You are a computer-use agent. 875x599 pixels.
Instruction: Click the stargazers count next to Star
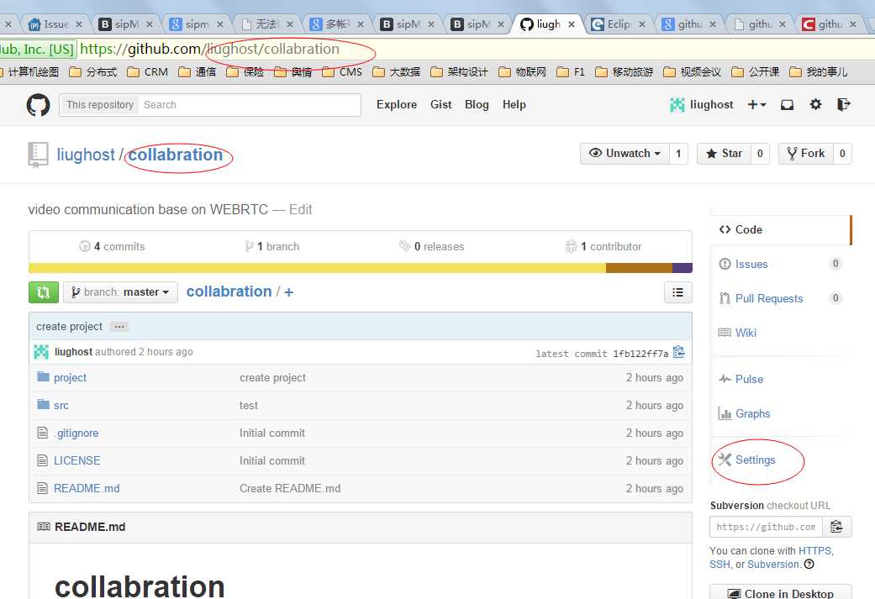coord(760,154)
